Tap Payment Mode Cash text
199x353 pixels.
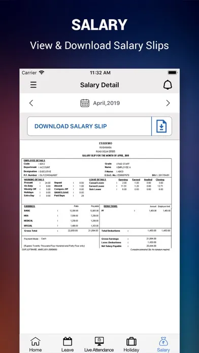pyautogui.click(x=35, y=239)
